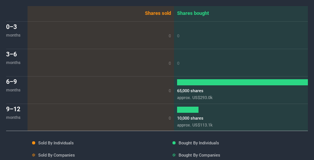
Task: Select the "Shares sold" column header
Action: tap(158, 13)
